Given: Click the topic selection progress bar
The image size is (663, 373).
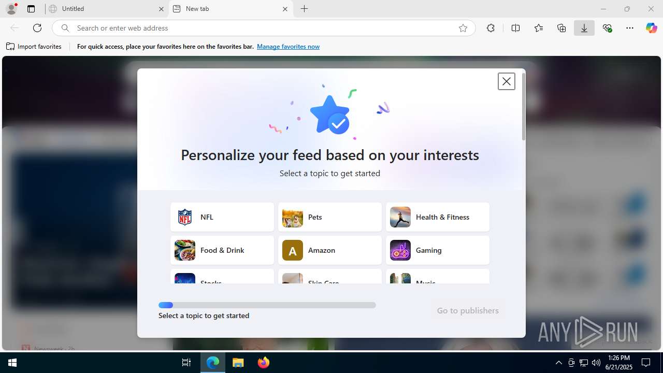Looking at the screenshot, I should (267, 305).
